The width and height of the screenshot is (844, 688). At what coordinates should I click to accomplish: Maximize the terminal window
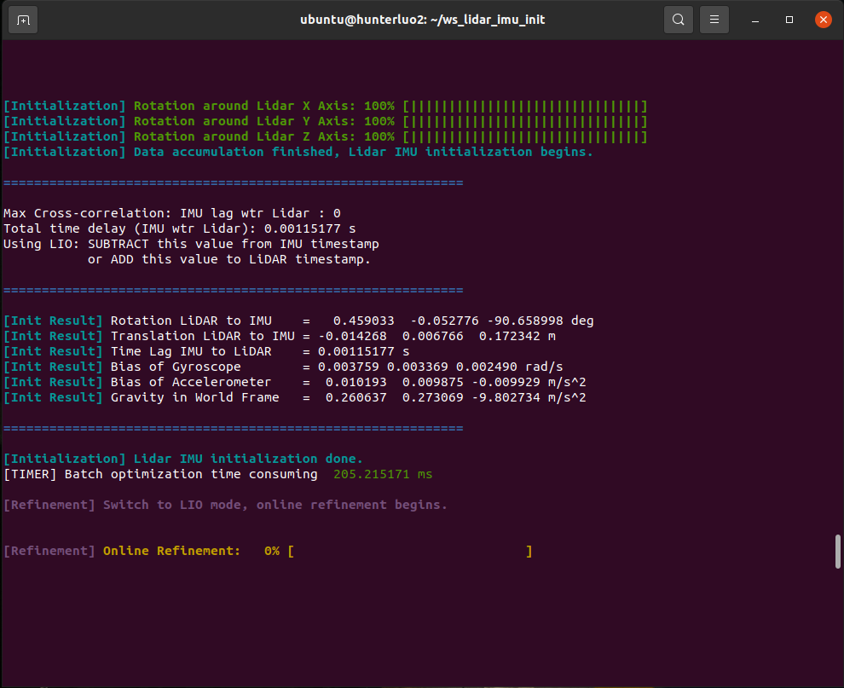point(789,20)
